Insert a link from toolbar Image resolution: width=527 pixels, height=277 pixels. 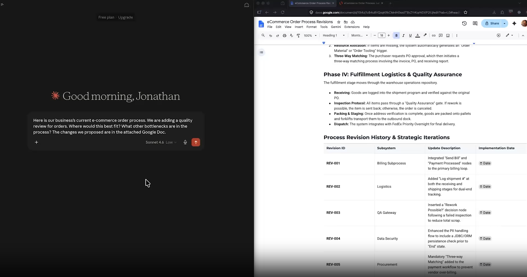coord(433,35)
